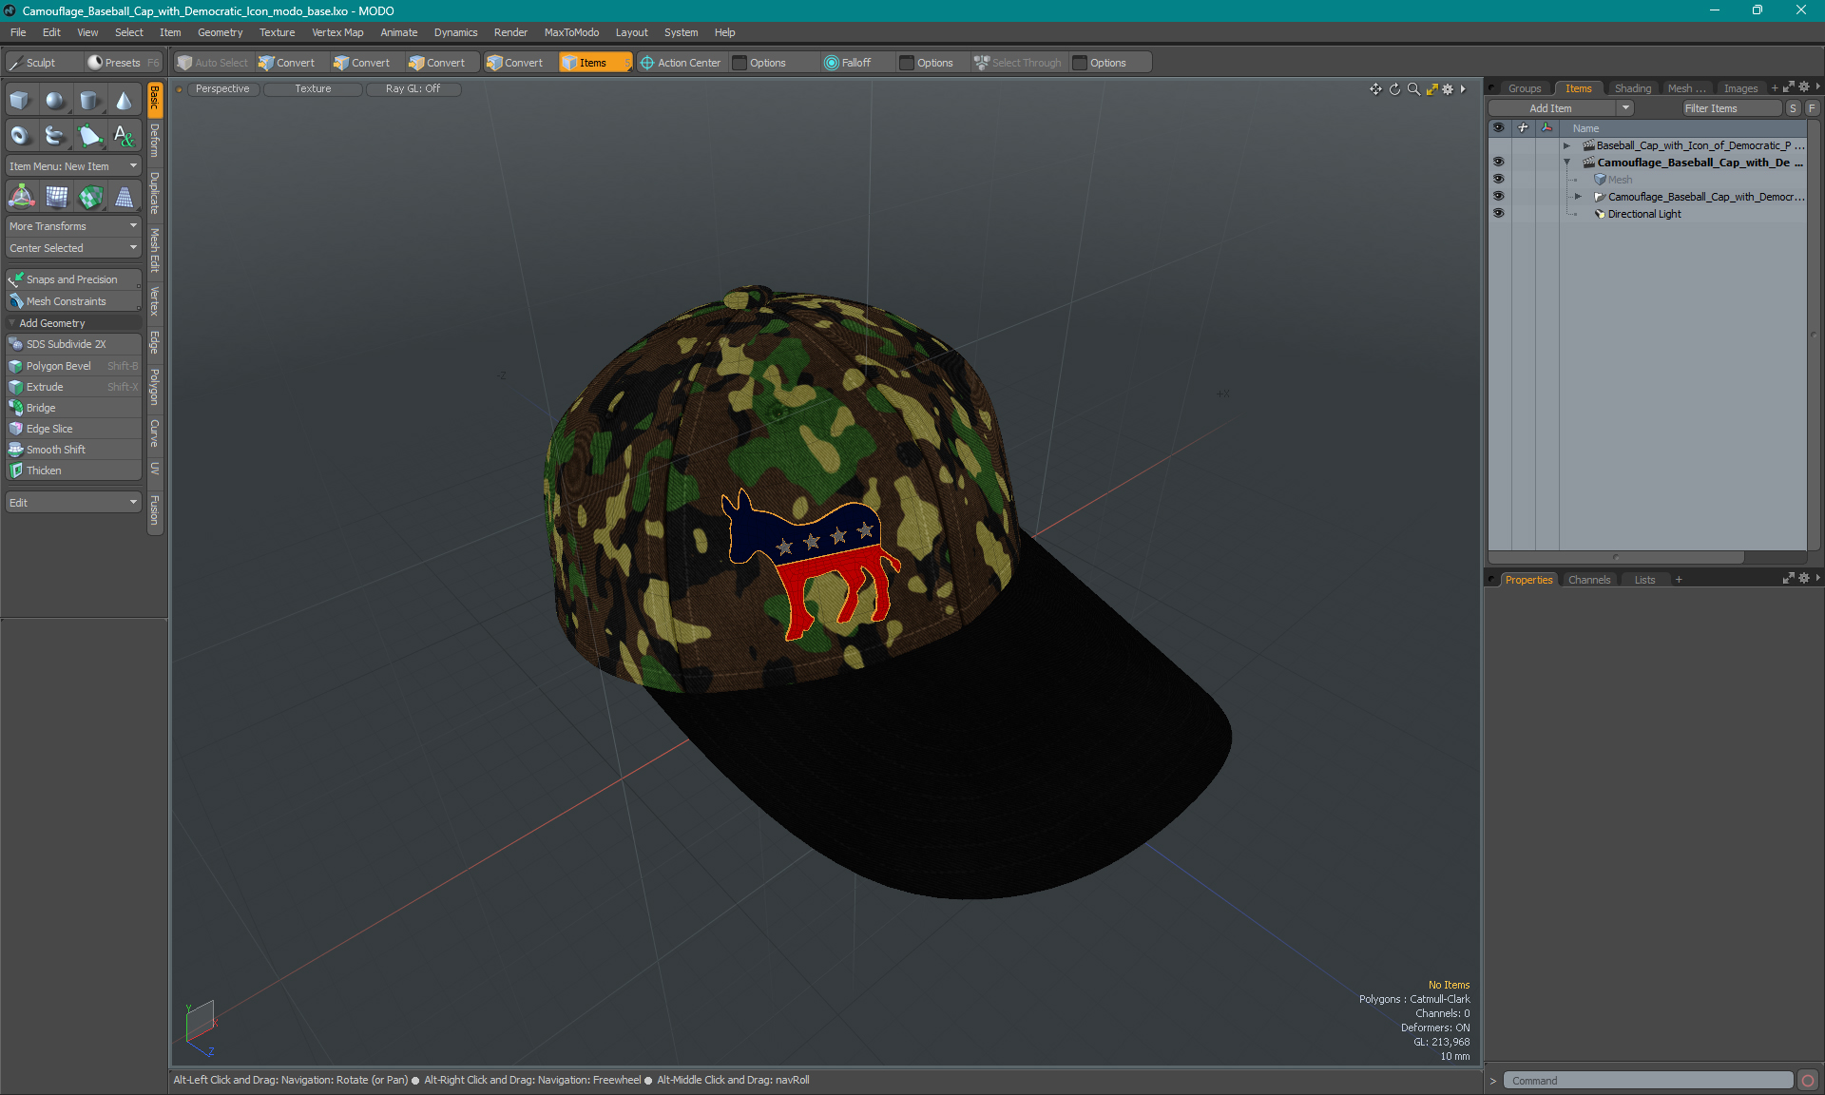The width and height of the screenshot is (1825, 1095).
Task: Select the Edge Slice tool
Action: [74, 429]
